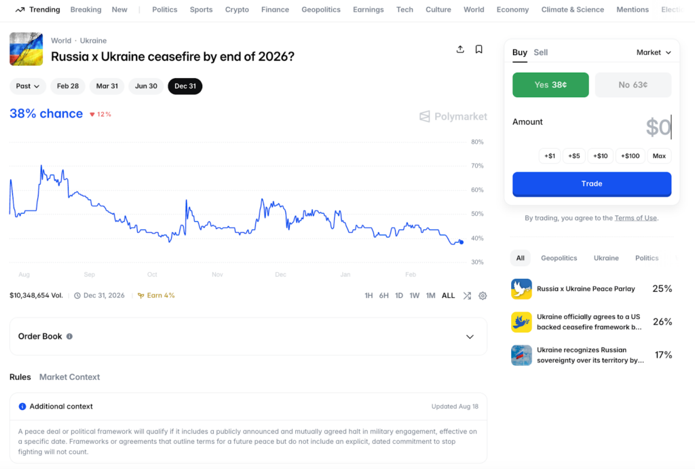Screen dimensions: 695x469
Task: Bookmark the market with the bookmark icon
Action: click(478, 49)
